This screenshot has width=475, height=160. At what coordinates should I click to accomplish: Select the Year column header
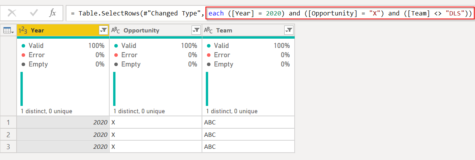tap(63, 30)
